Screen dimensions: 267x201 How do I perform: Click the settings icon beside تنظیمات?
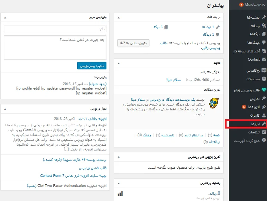coord(264,132)
